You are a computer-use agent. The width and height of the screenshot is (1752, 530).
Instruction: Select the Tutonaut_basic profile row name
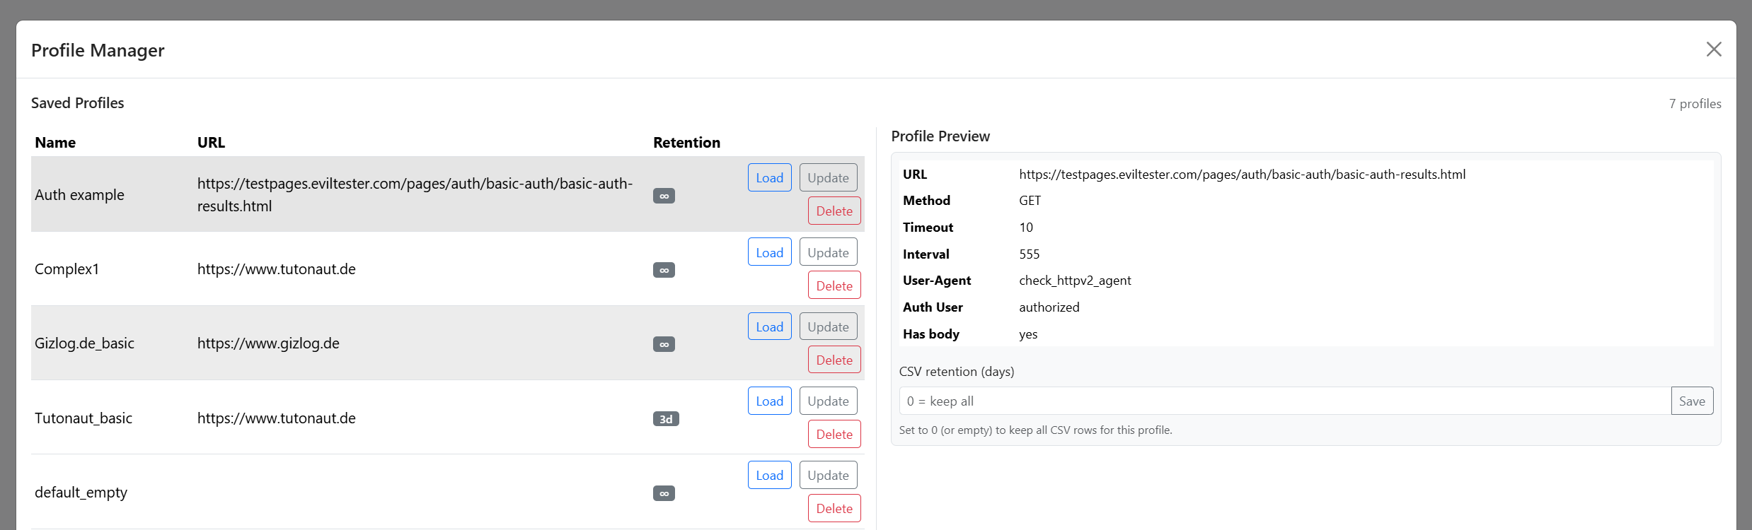point(83,418)
